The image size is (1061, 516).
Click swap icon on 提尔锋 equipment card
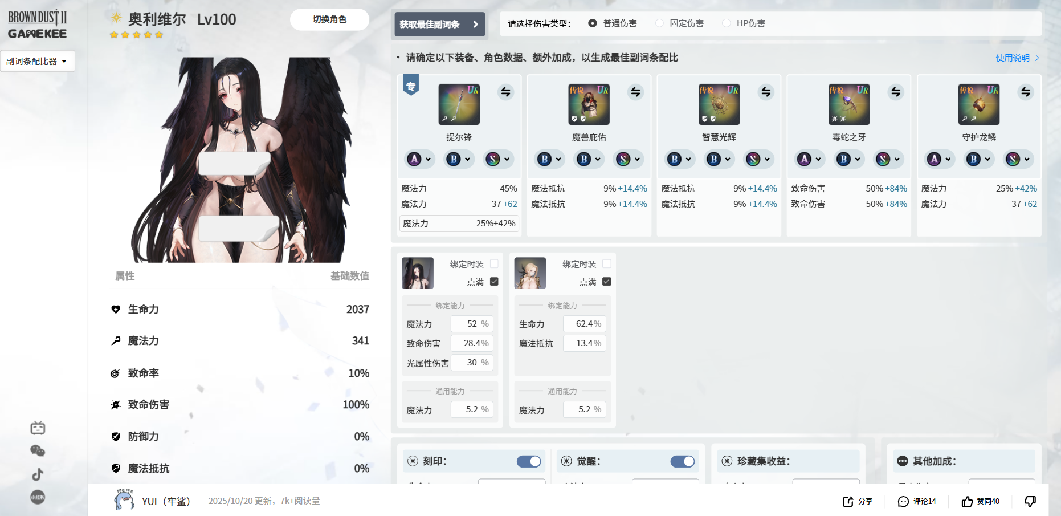(x=505, y=92)
